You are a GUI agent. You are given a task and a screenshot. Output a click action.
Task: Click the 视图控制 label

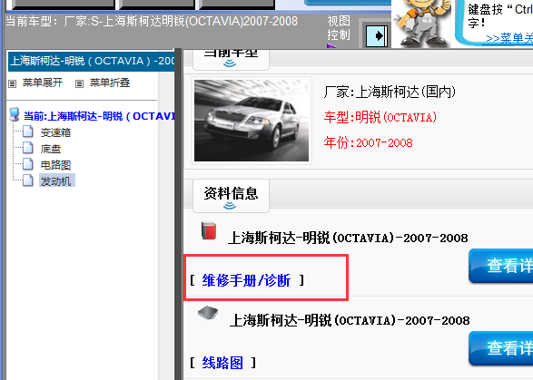339,28
